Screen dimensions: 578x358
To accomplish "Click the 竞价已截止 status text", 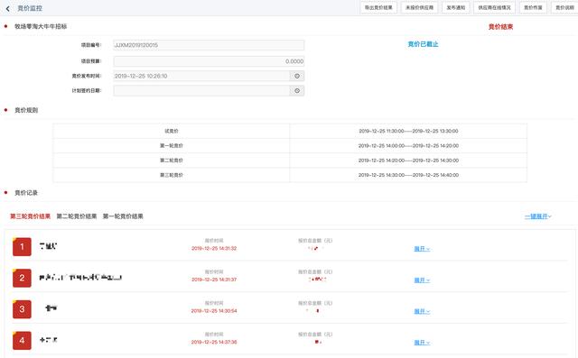I will coord(423,44).
